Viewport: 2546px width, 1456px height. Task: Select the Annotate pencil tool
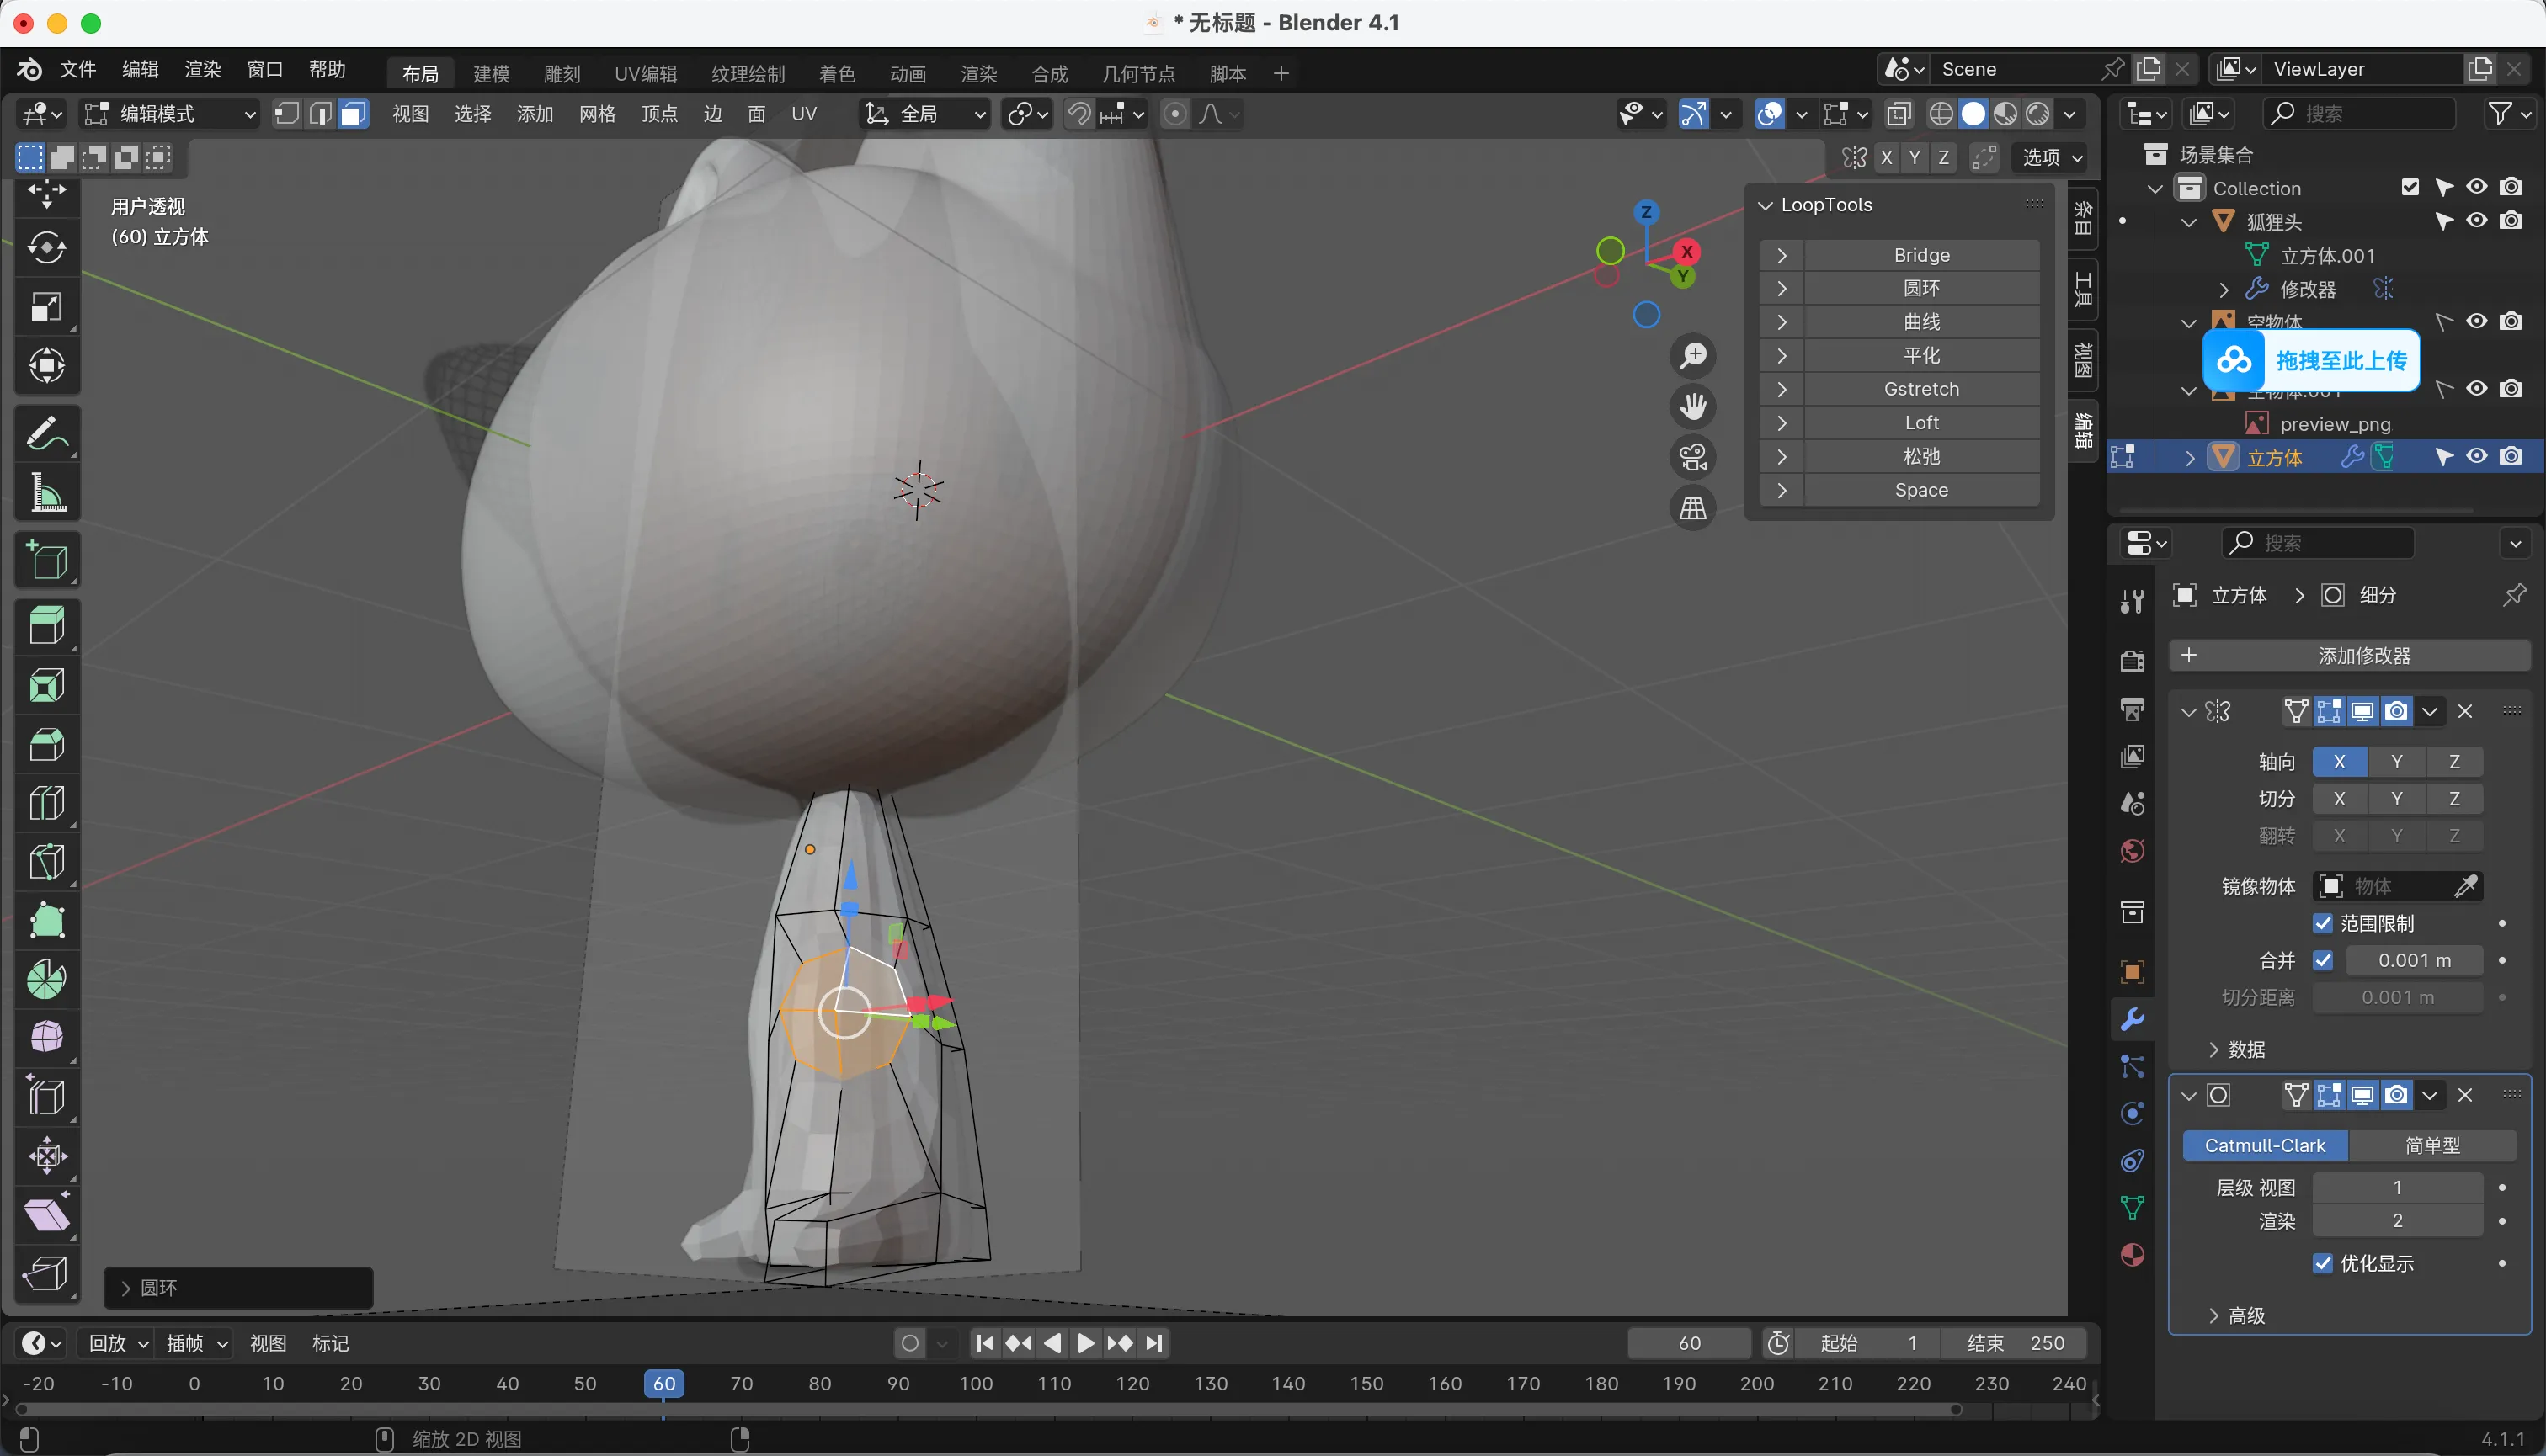pos(46,434)
